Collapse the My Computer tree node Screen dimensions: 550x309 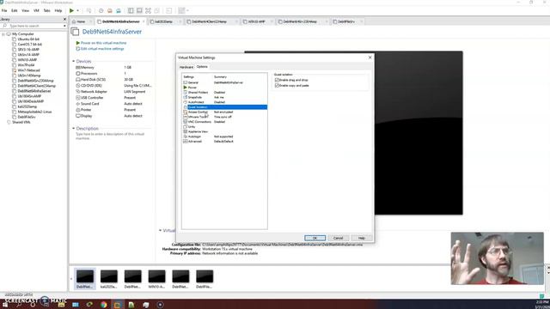[3, 34]
